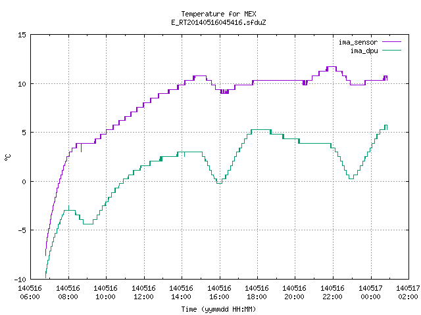Click the x-axis tick 140516 20:00
This screenshot has height=315, width=421.
pyautogui.click(x=295, y=293)
